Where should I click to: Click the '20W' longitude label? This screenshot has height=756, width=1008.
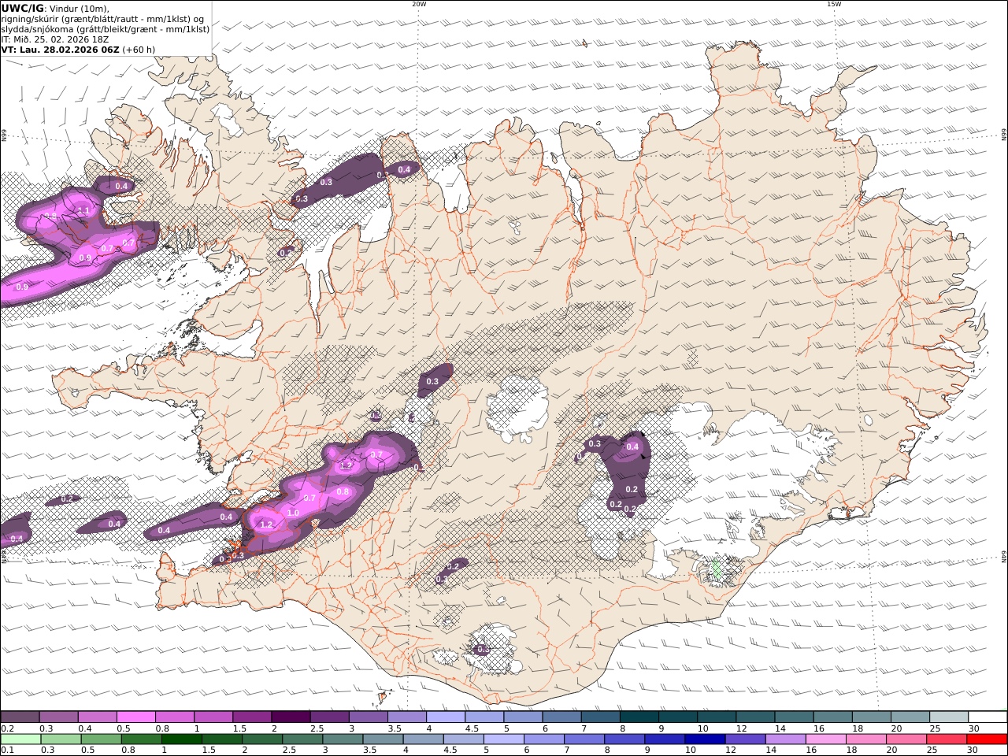click(x=419, y=4)
